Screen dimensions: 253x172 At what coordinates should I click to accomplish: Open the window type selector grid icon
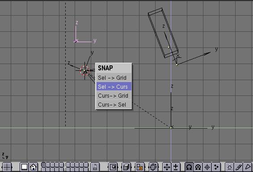[x=7, y=167]
